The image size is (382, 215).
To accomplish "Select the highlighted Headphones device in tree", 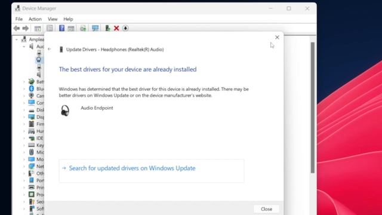I will pyautogui.click(x=39, y=60).
